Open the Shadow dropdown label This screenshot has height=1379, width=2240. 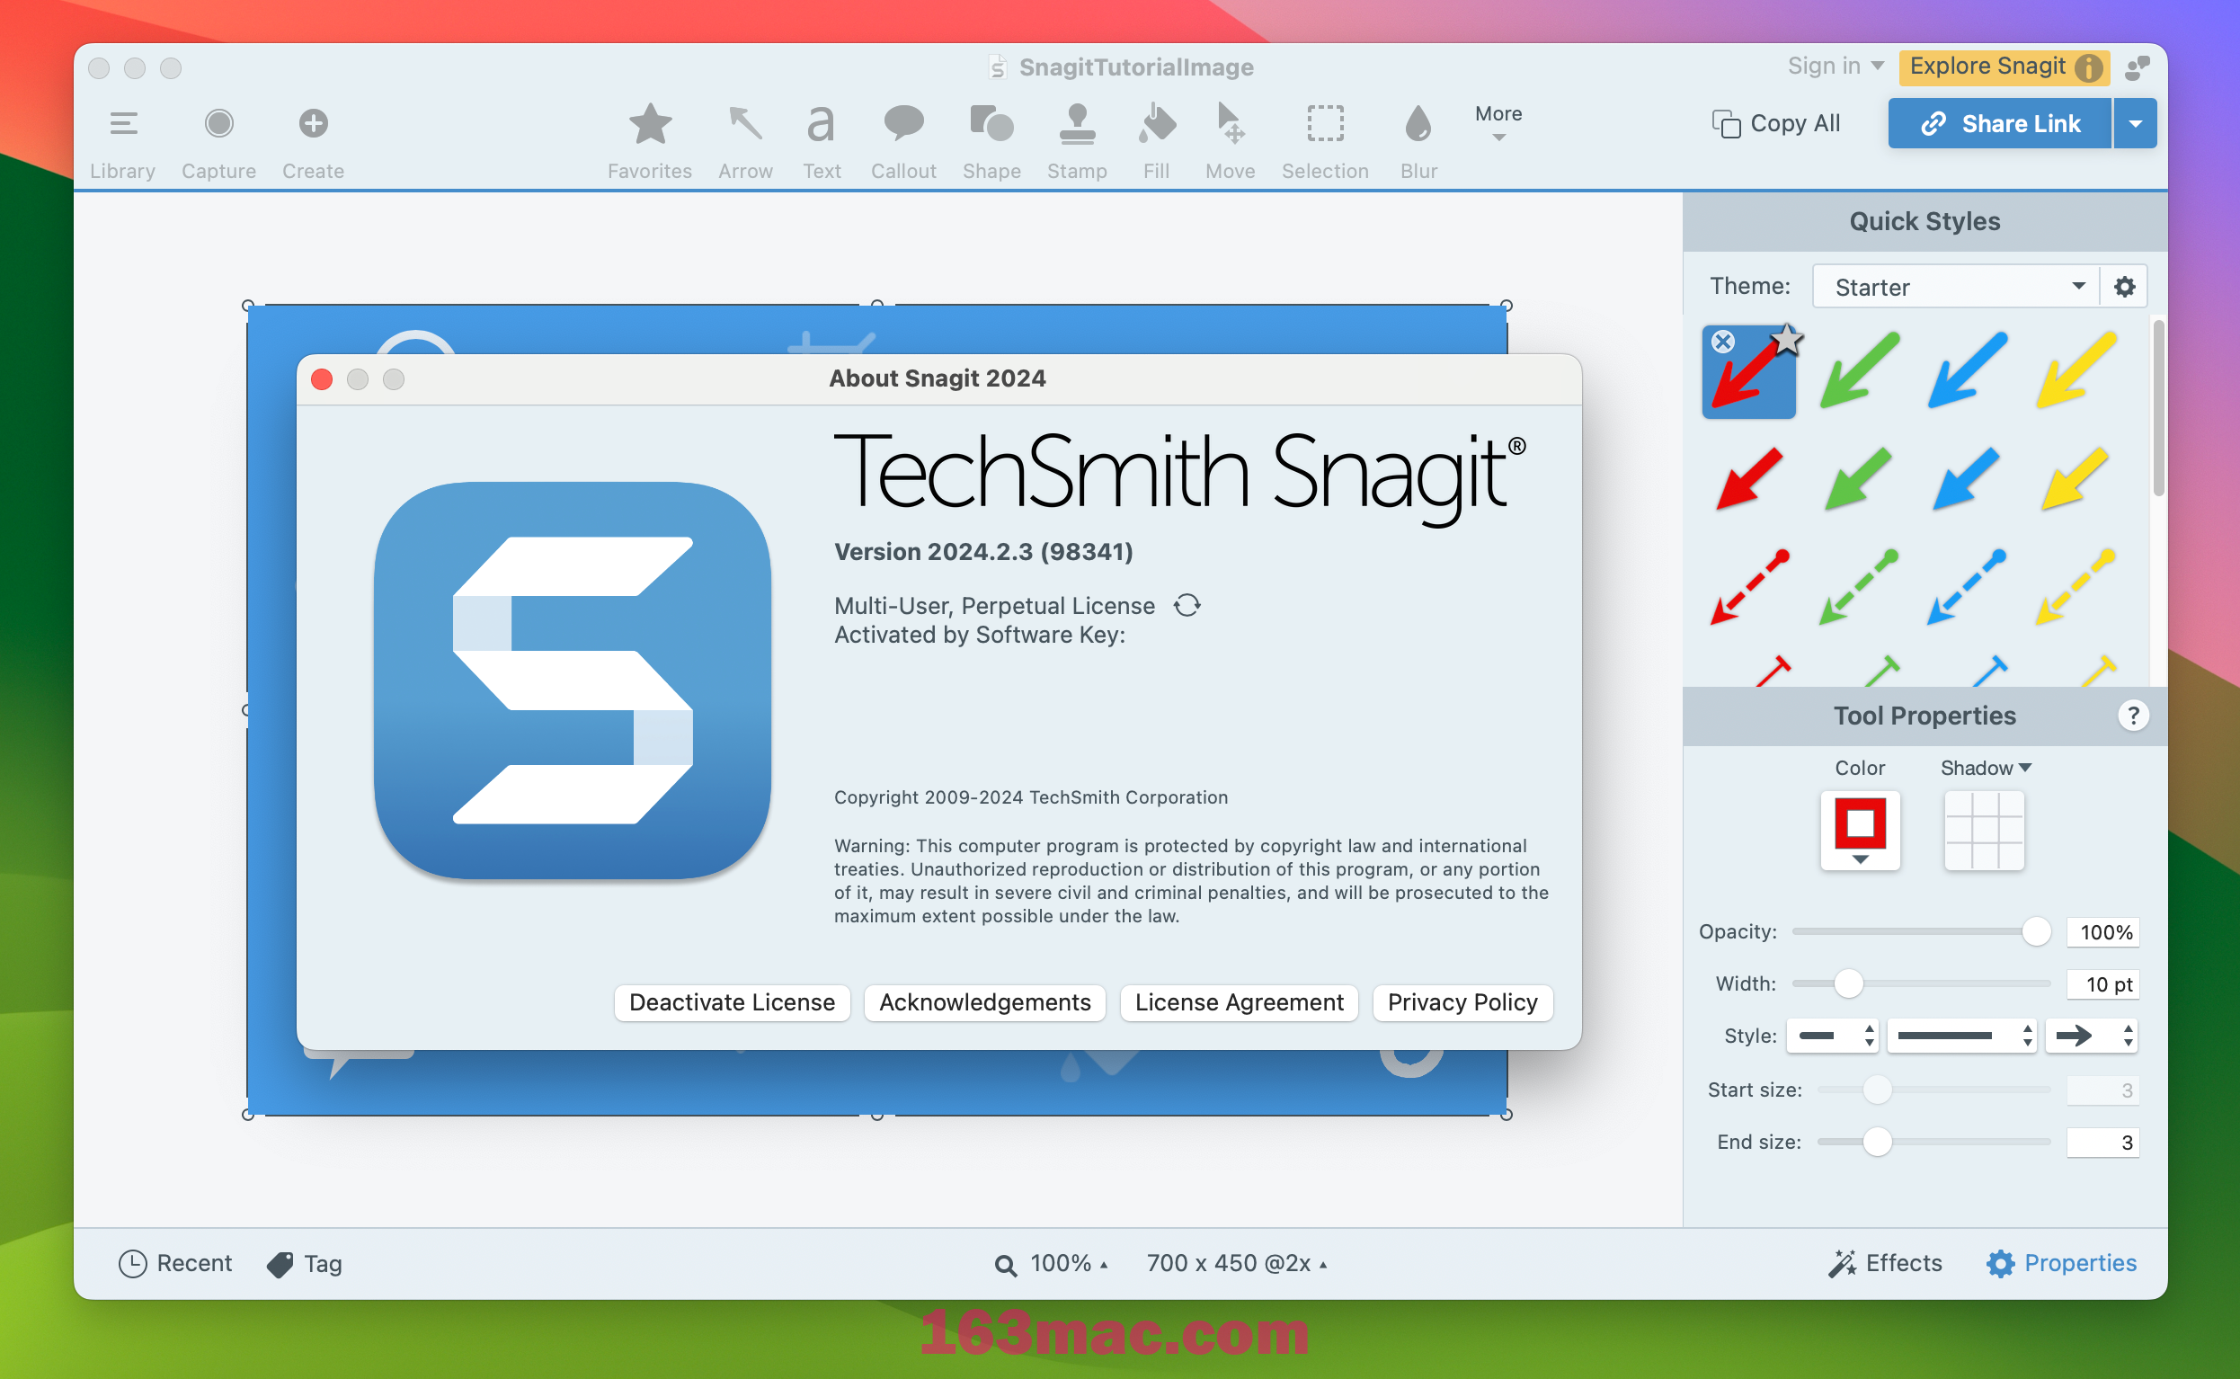coord(1985,767)
